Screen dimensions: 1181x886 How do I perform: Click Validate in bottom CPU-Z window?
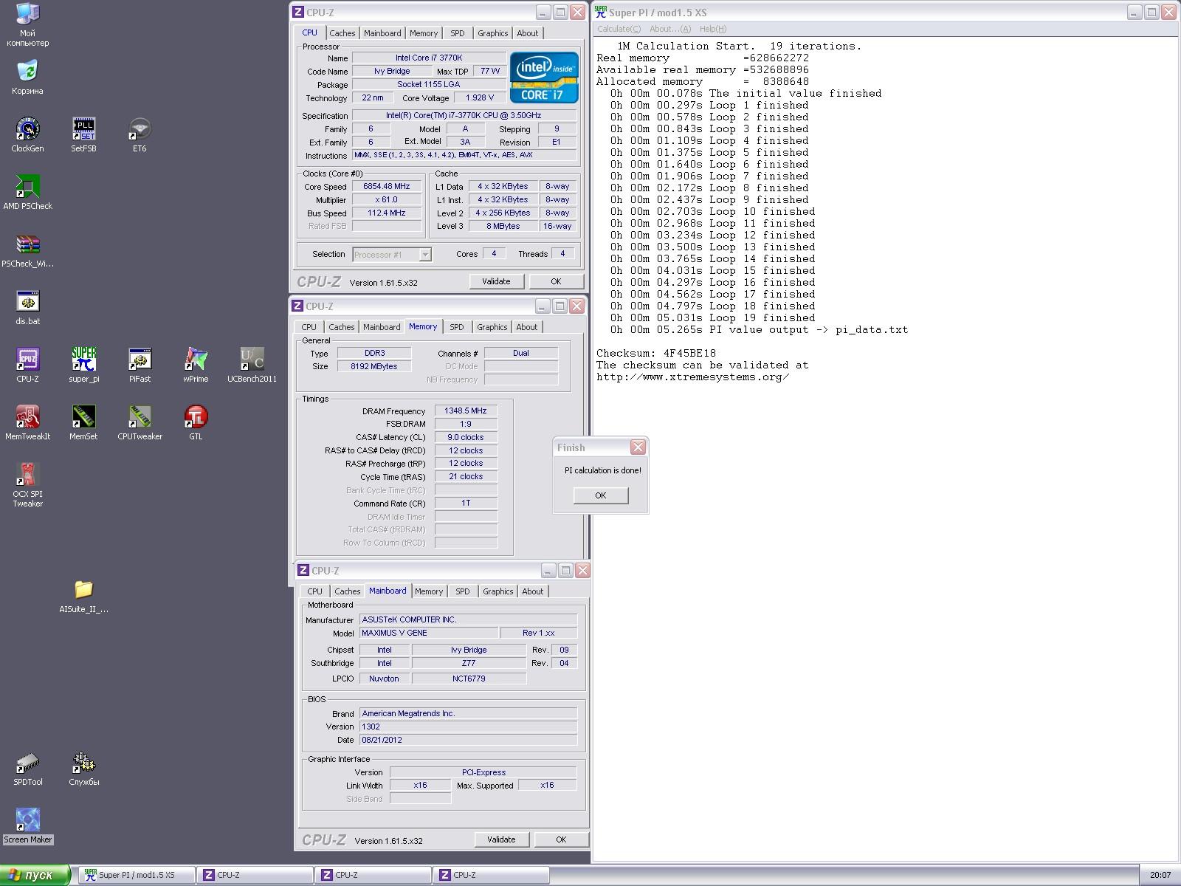coord(501,839)
